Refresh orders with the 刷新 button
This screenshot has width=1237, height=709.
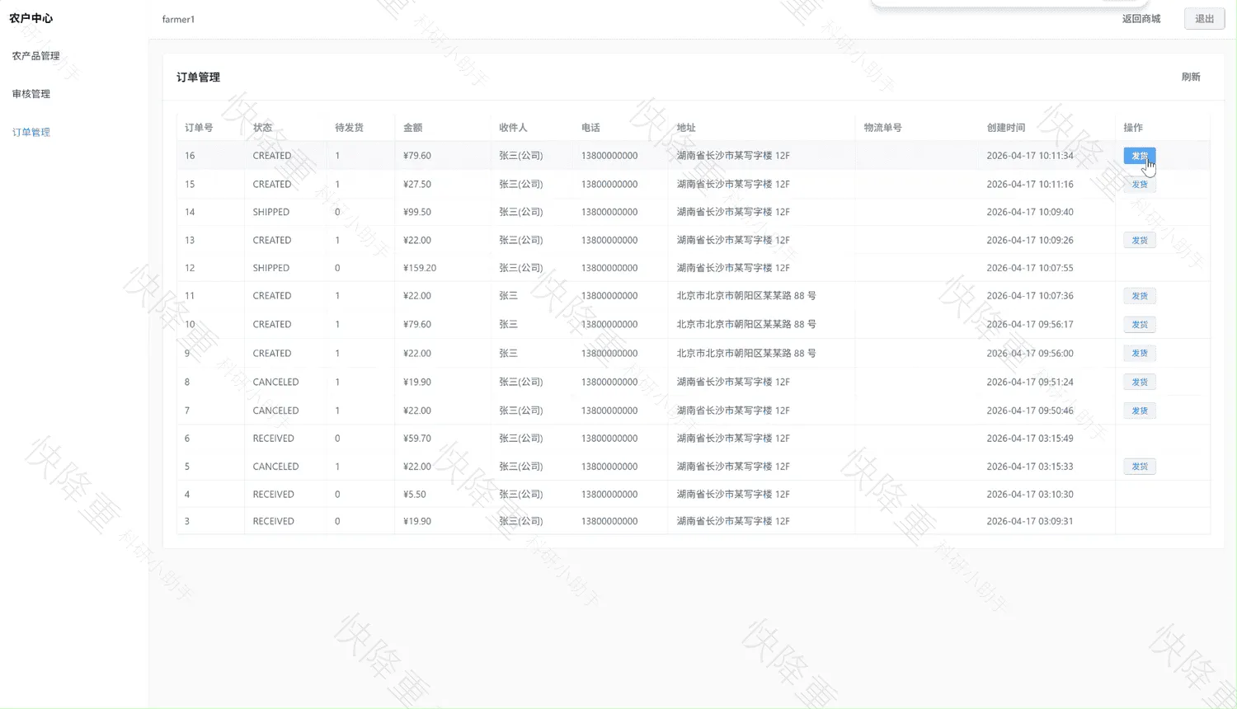pos(1191,77)
